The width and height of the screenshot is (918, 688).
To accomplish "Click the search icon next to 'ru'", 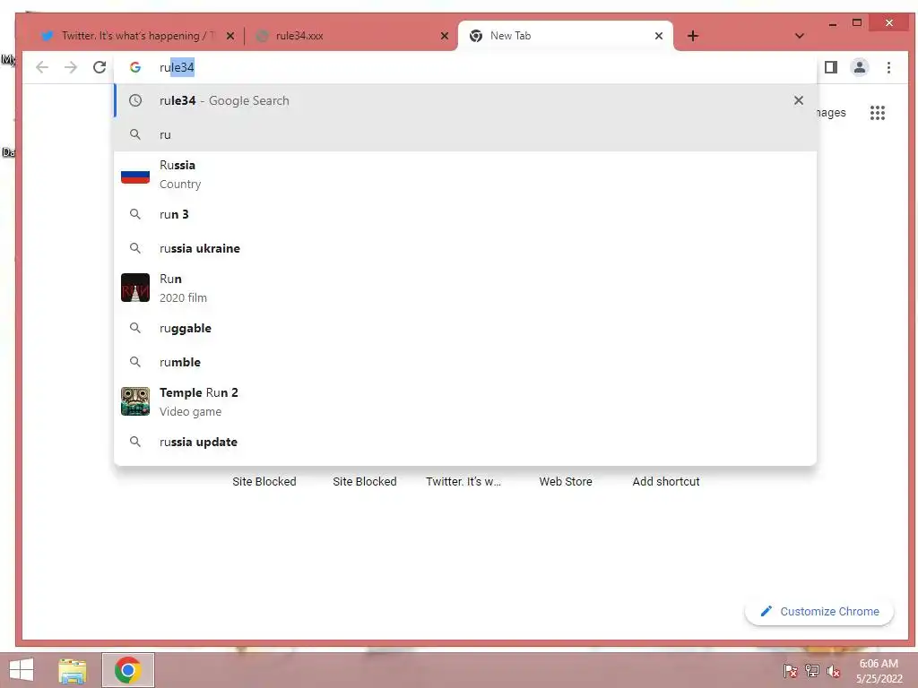I will tap(135, 134).
